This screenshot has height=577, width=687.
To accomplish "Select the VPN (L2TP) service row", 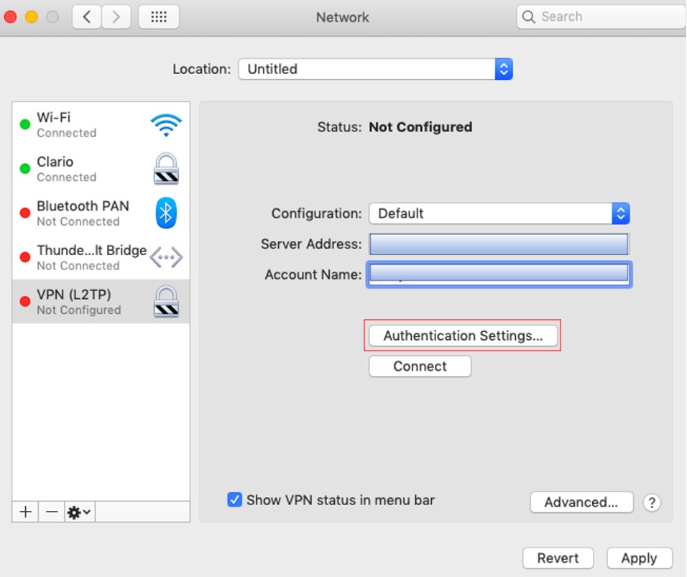I will [101, 302].
